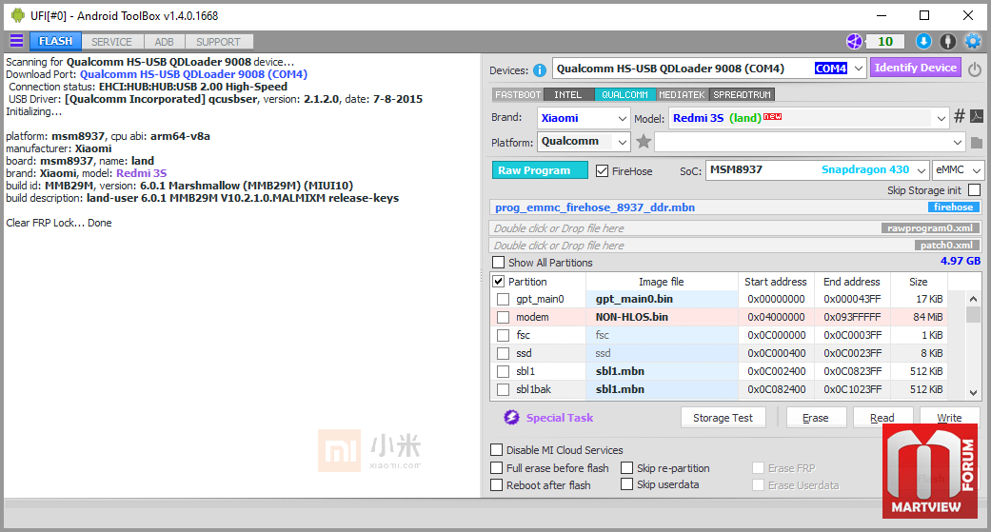The width and height of the screenshot is (991, 532).
Task: Enable Skip userdata checkbox
Action: pos(627,484)
